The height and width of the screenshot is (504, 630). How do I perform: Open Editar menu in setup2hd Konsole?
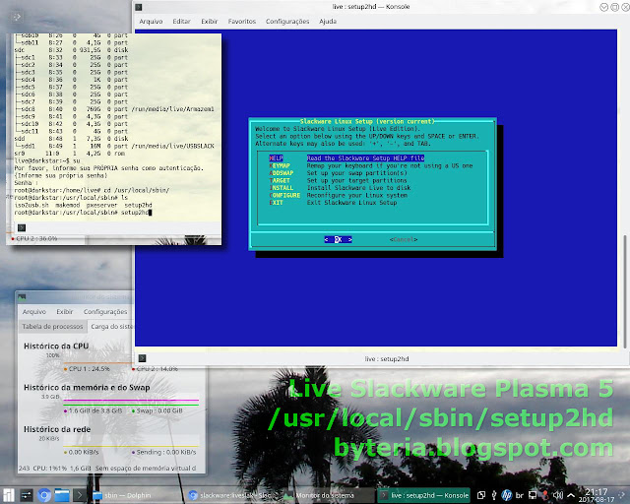click(181, 22)
